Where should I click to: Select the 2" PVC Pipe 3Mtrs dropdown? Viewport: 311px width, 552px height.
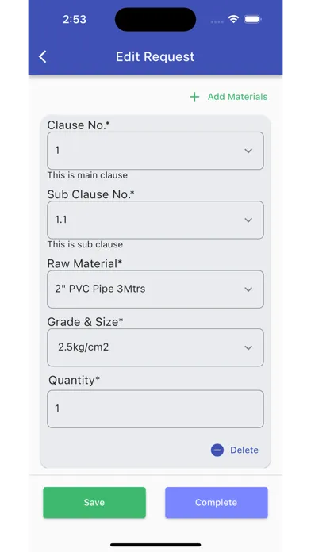155,289
